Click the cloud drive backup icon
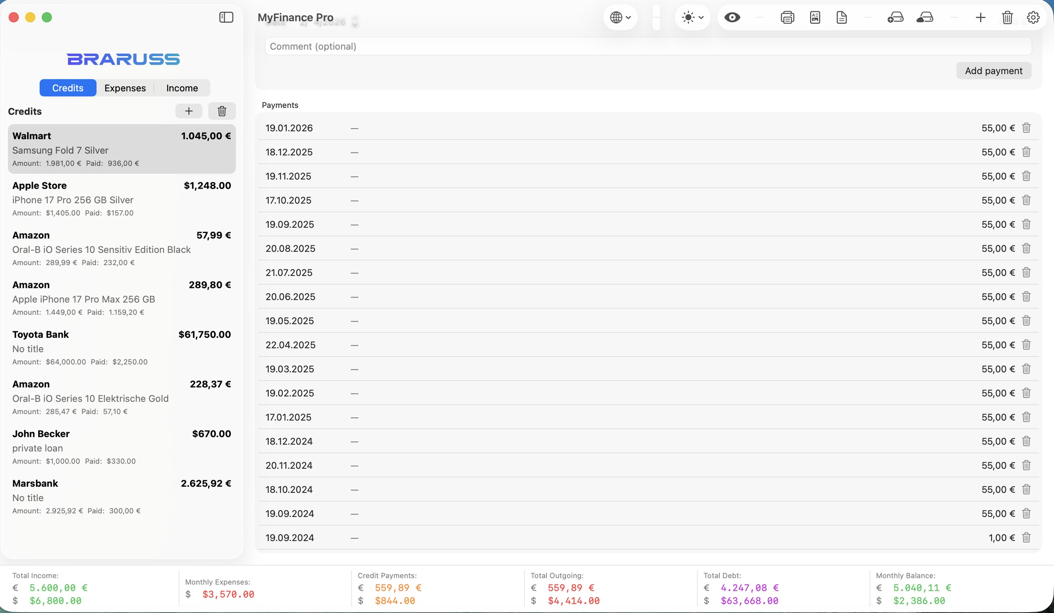 [x=925, y=18]
